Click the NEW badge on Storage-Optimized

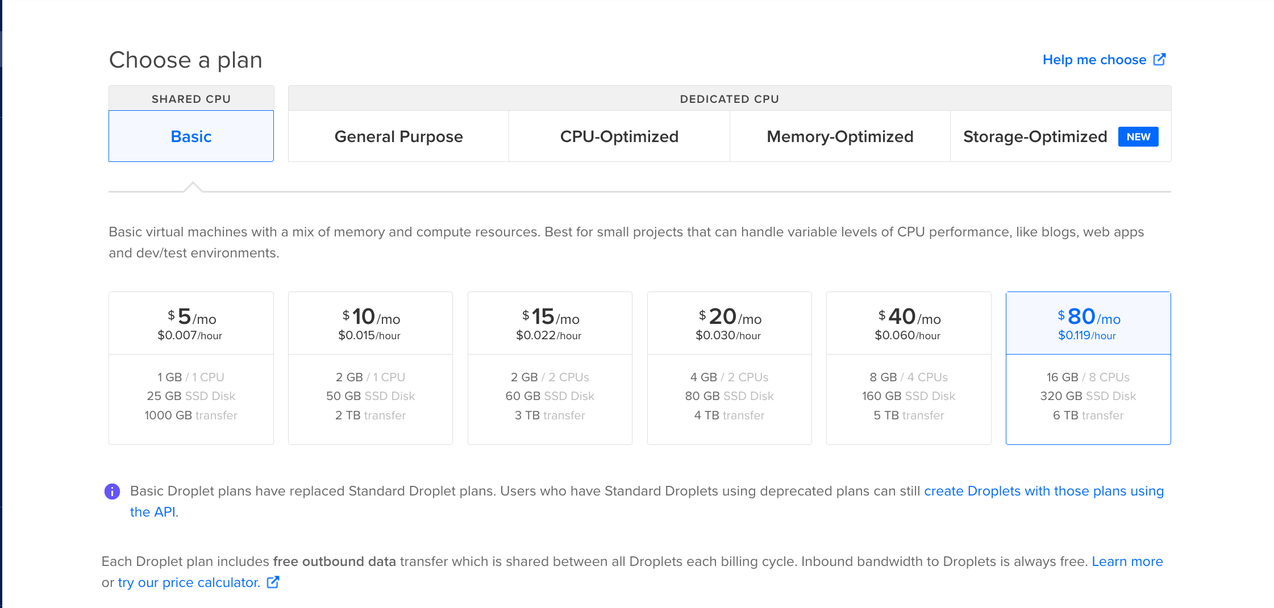[1138, 137]
